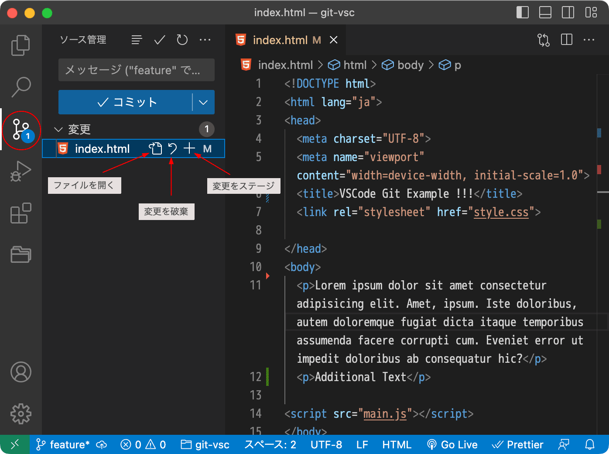
Task: Open editor more actions ellipsis
Action: (x=589, y=40)
